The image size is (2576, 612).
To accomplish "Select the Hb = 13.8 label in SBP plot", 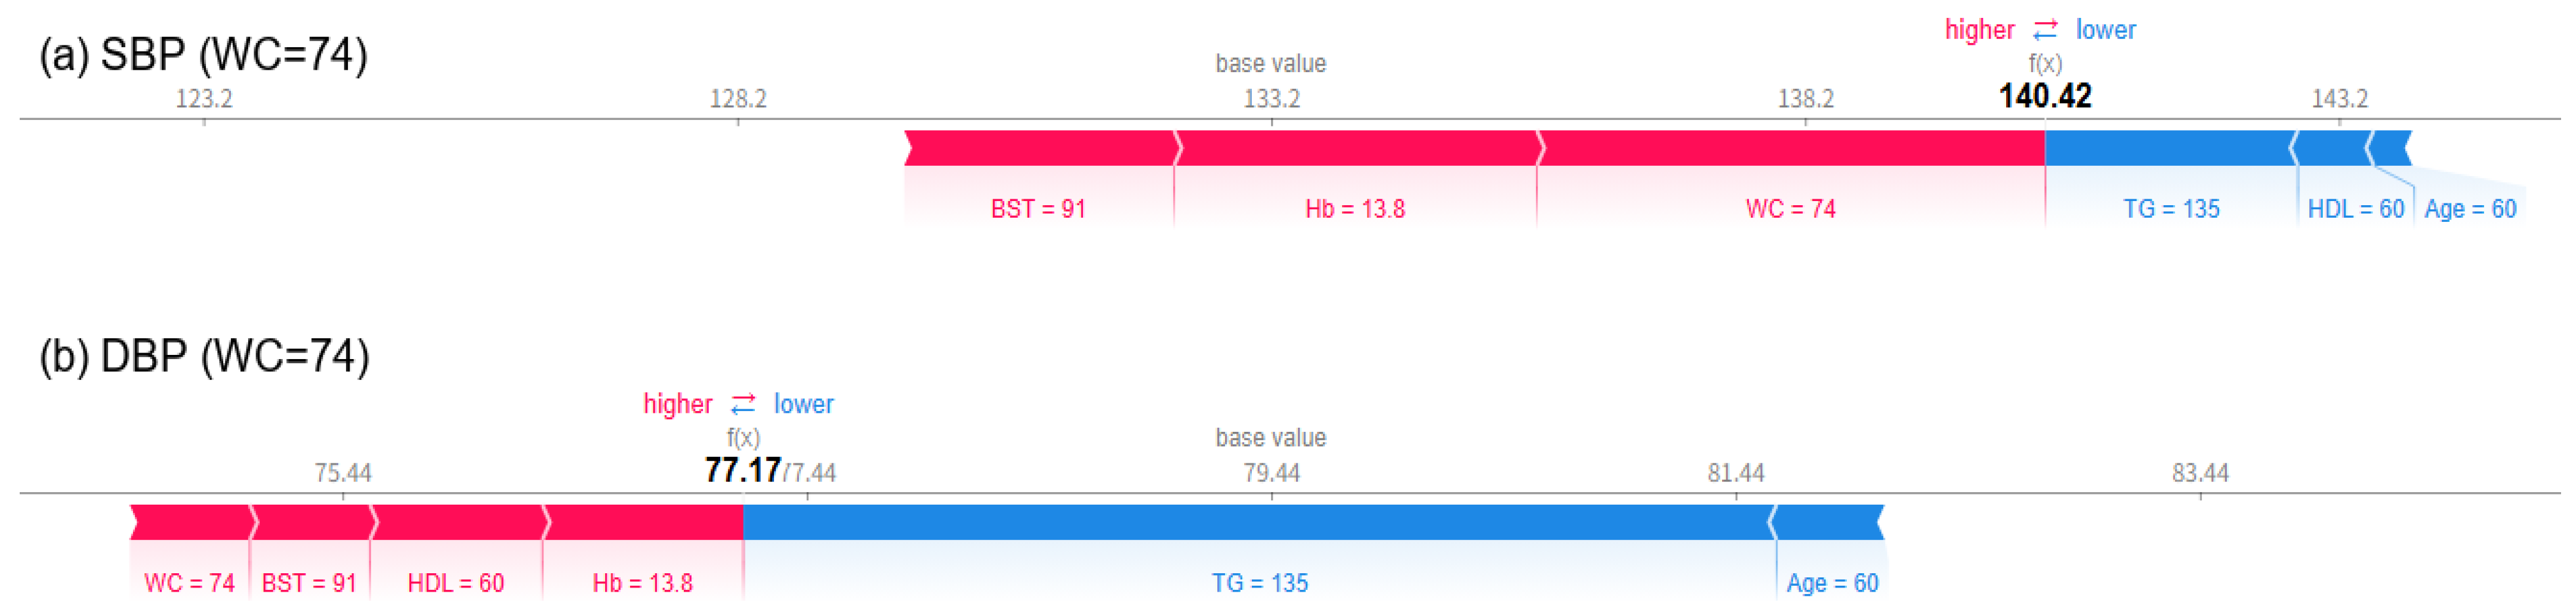I will [x=1355, y=209].
